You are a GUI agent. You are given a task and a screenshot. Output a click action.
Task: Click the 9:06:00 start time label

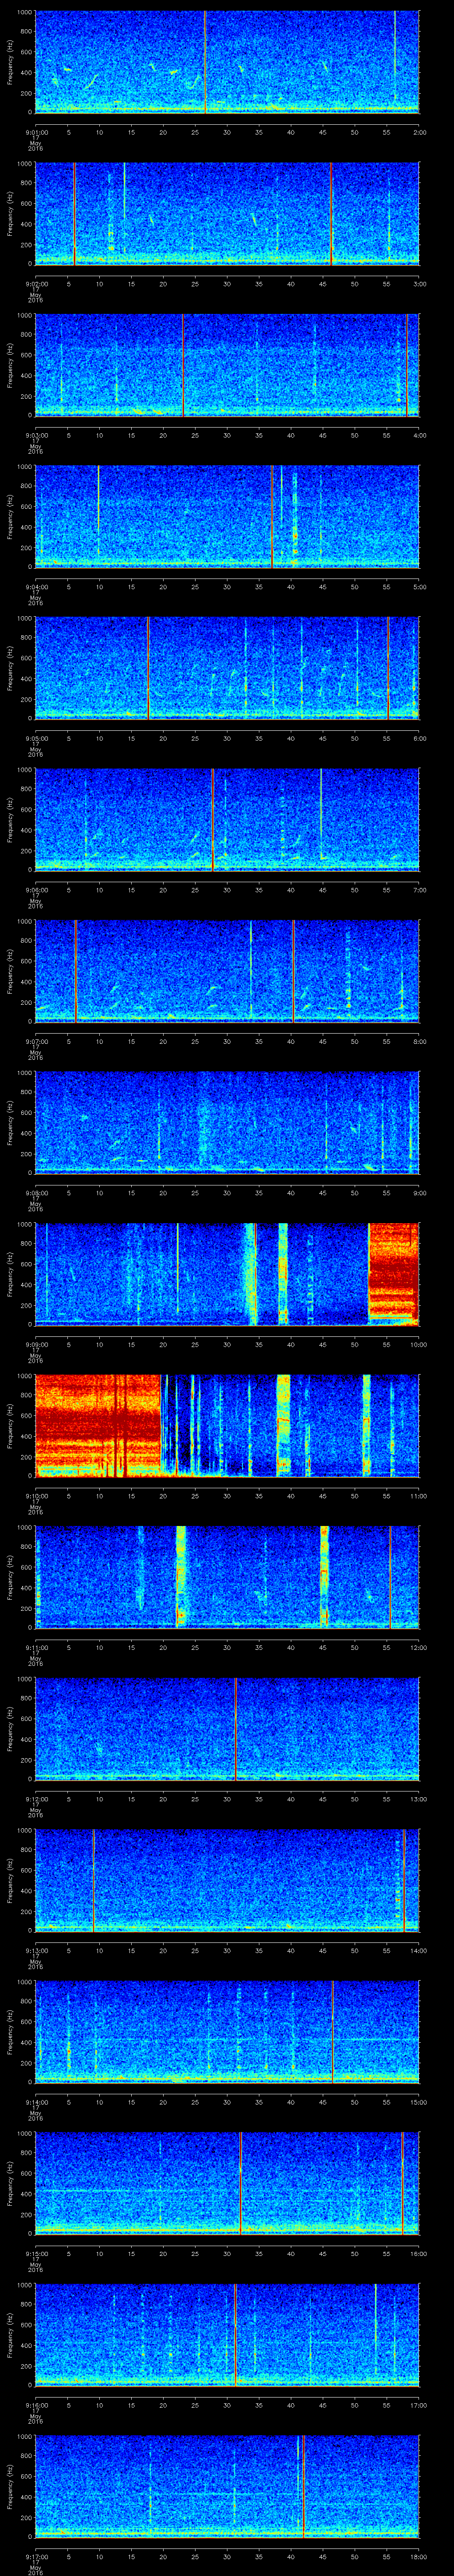[37, 890]
